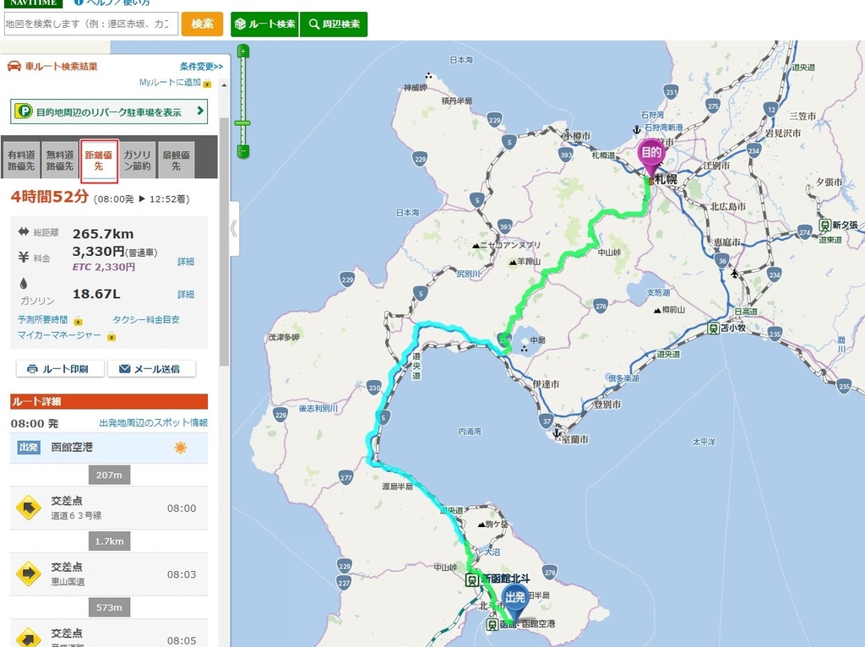Click the mountain icon for 駒ケ岳

481,525
